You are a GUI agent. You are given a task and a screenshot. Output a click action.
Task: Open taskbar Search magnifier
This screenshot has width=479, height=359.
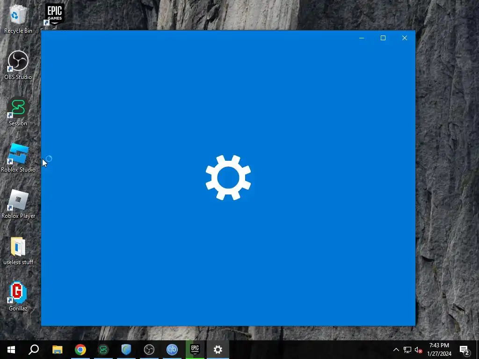[34, 350]
